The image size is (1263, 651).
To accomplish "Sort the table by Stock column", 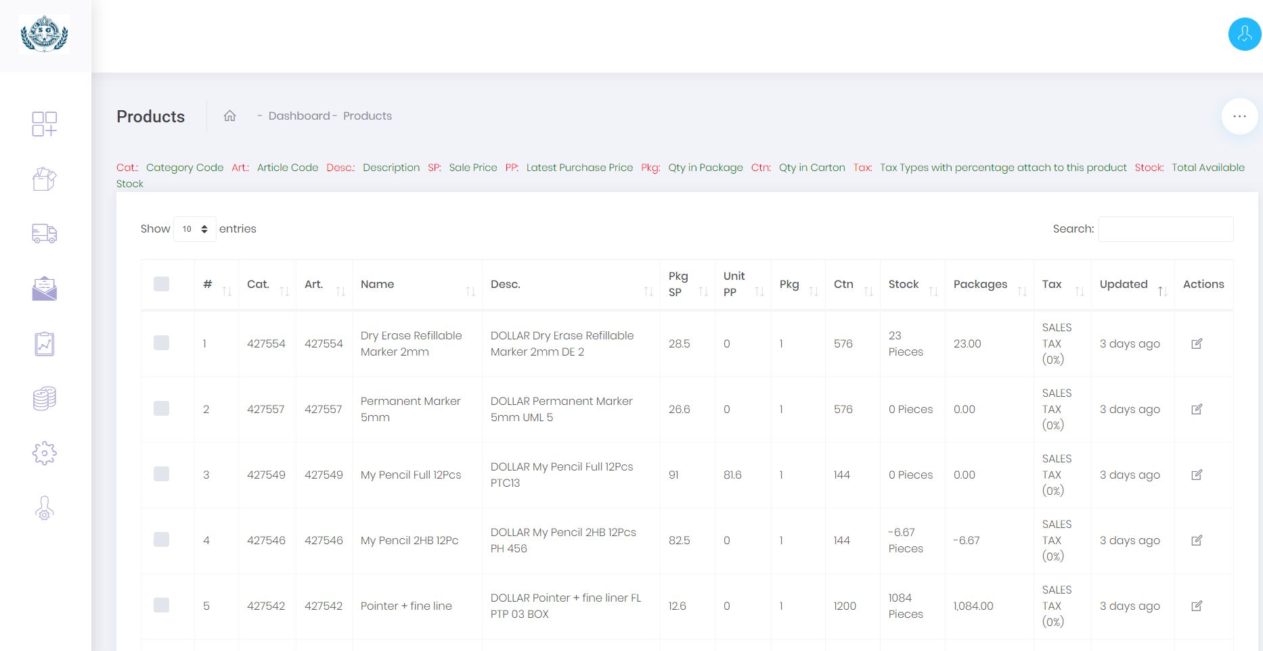I will point(912,285).
